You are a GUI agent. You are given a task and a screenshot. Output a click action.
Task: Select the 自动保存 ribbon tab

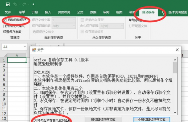tap(148, 12)
